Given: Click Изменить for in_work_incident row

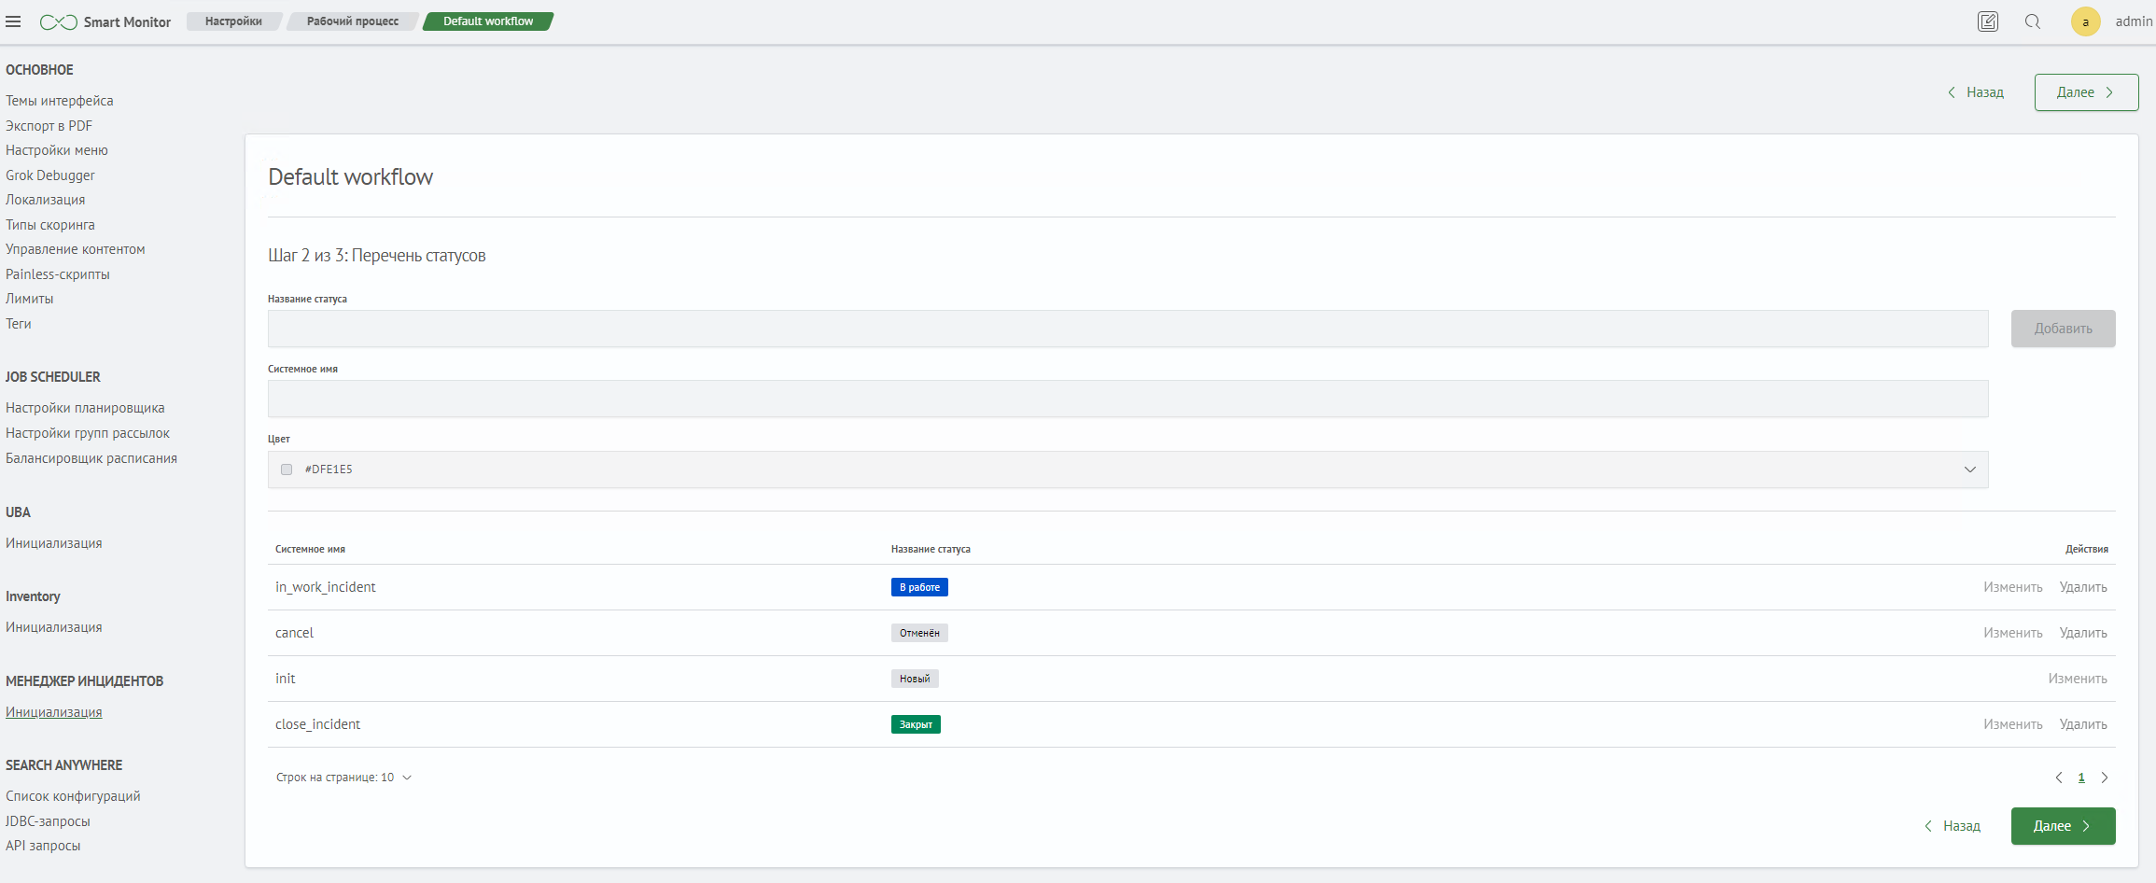Looking at the screenshot, I should (x=2013, y=587).
